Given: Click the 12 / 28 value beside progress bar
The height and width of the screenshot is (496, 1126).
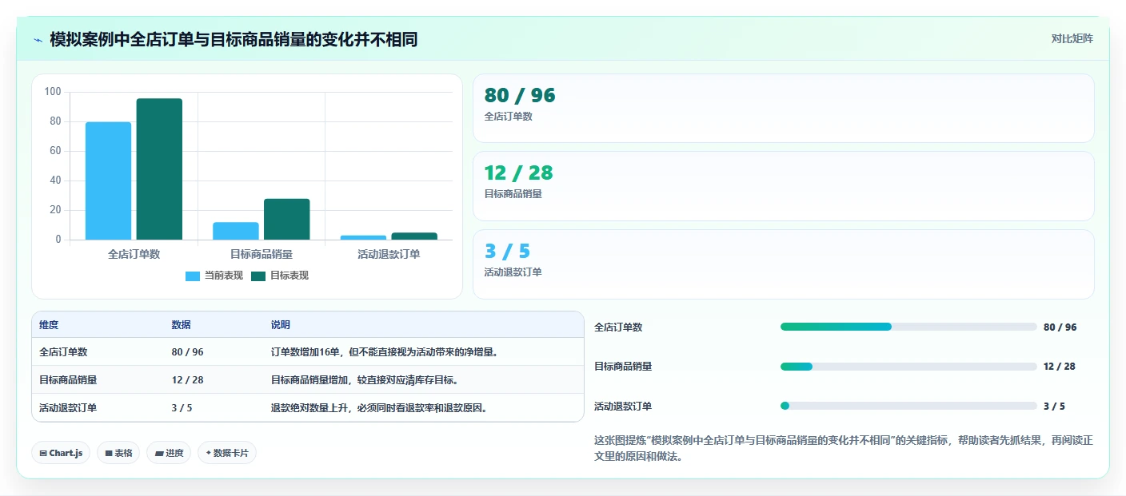Looking at the screenshot, I should click(x=1059, y=367).
